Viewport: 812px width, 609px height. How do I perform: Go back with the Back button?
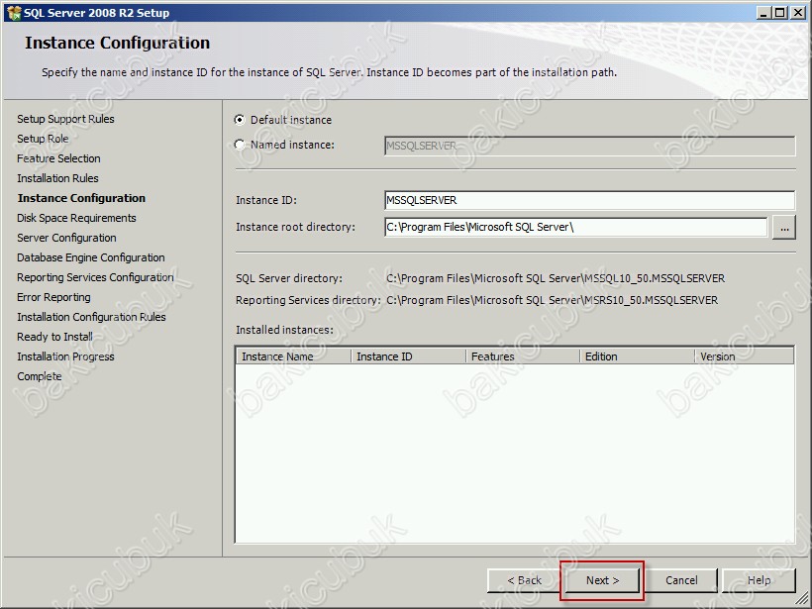click(x=524, y=580)
